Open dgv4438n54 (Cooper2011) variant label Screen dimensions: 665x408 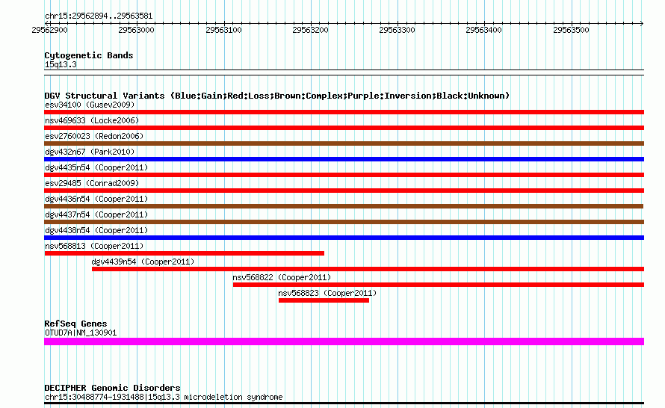pyautogui.click(x=96, y=230)
